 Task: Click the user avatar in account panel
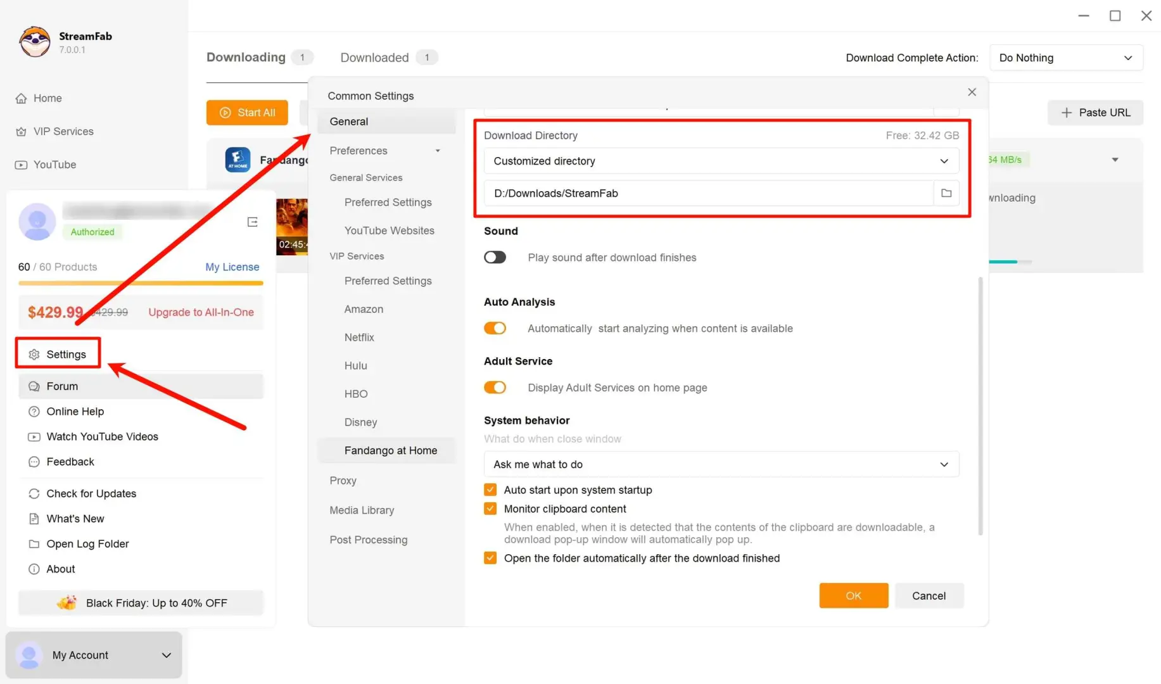[x=37, y=222]
